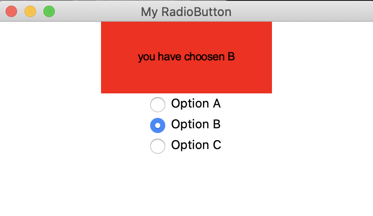This screenshot has height=216, width=373.
Task: Click the selected Option B radio button
Action: pos(158,125)
